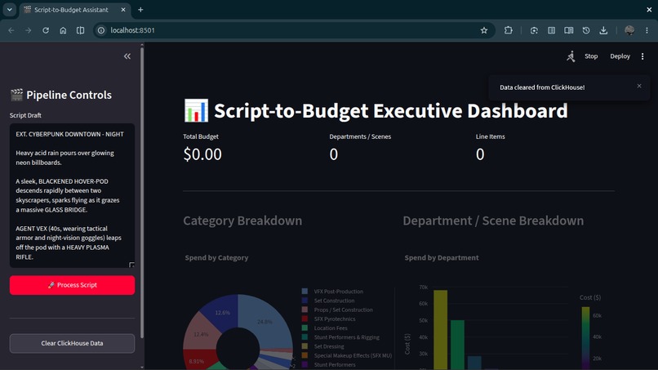The width and height of the screenshot is (658, 370).
Task: Click the Stop button
Action: click(591, 56)
